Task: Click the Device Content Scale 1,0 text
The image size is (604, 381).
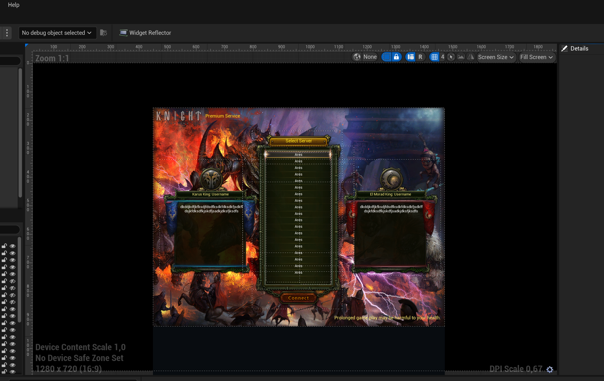Action: [x=80, y=347]
